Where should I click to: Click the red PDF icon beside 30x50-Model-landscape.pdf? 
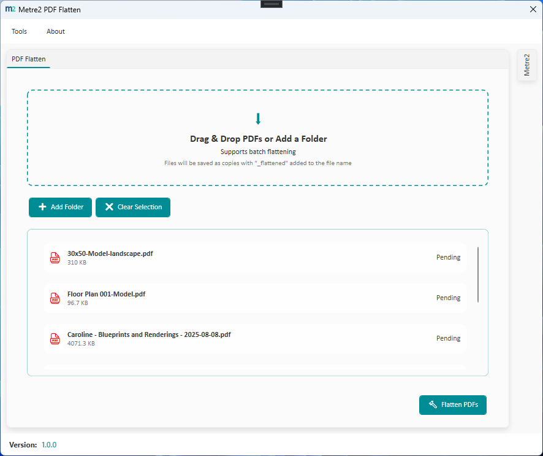pyautogui.click(x=55, y=258)
